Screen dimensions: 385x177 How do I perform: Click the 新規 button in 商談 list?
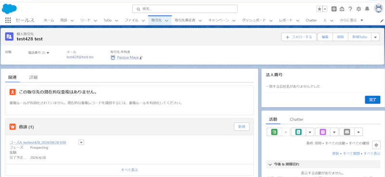[x=242, y=127]
